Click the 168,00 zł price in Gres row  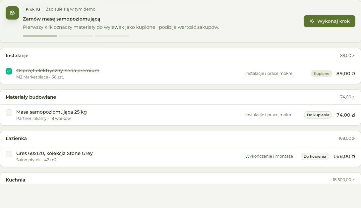click(344, 156)
